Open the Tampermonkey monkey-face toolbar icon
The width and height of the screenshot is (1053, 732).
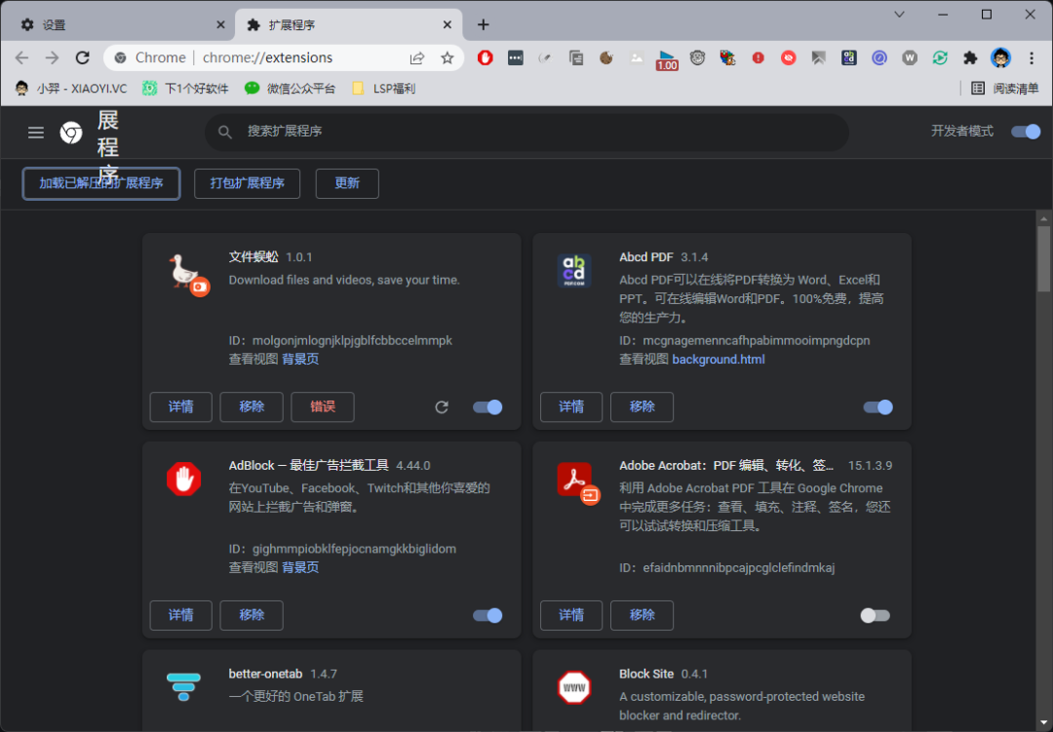698,58
